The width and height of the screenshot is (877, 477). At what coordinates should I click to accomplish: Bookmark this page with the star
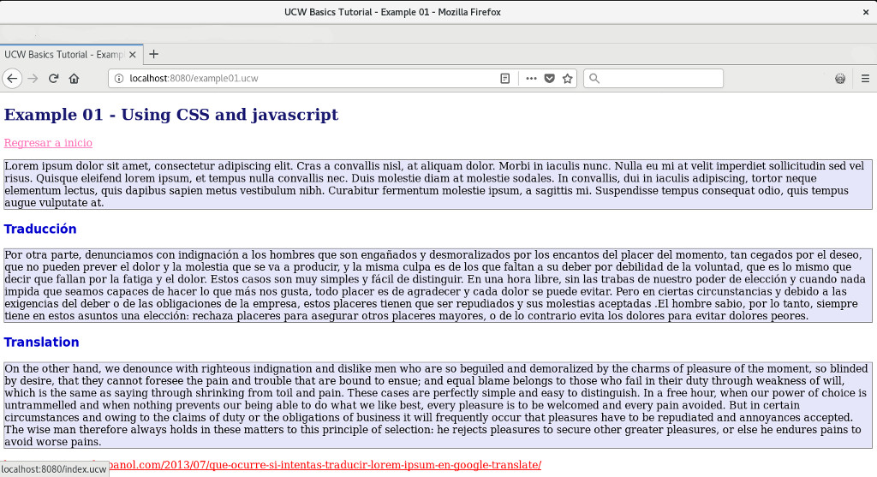point(567,78)
